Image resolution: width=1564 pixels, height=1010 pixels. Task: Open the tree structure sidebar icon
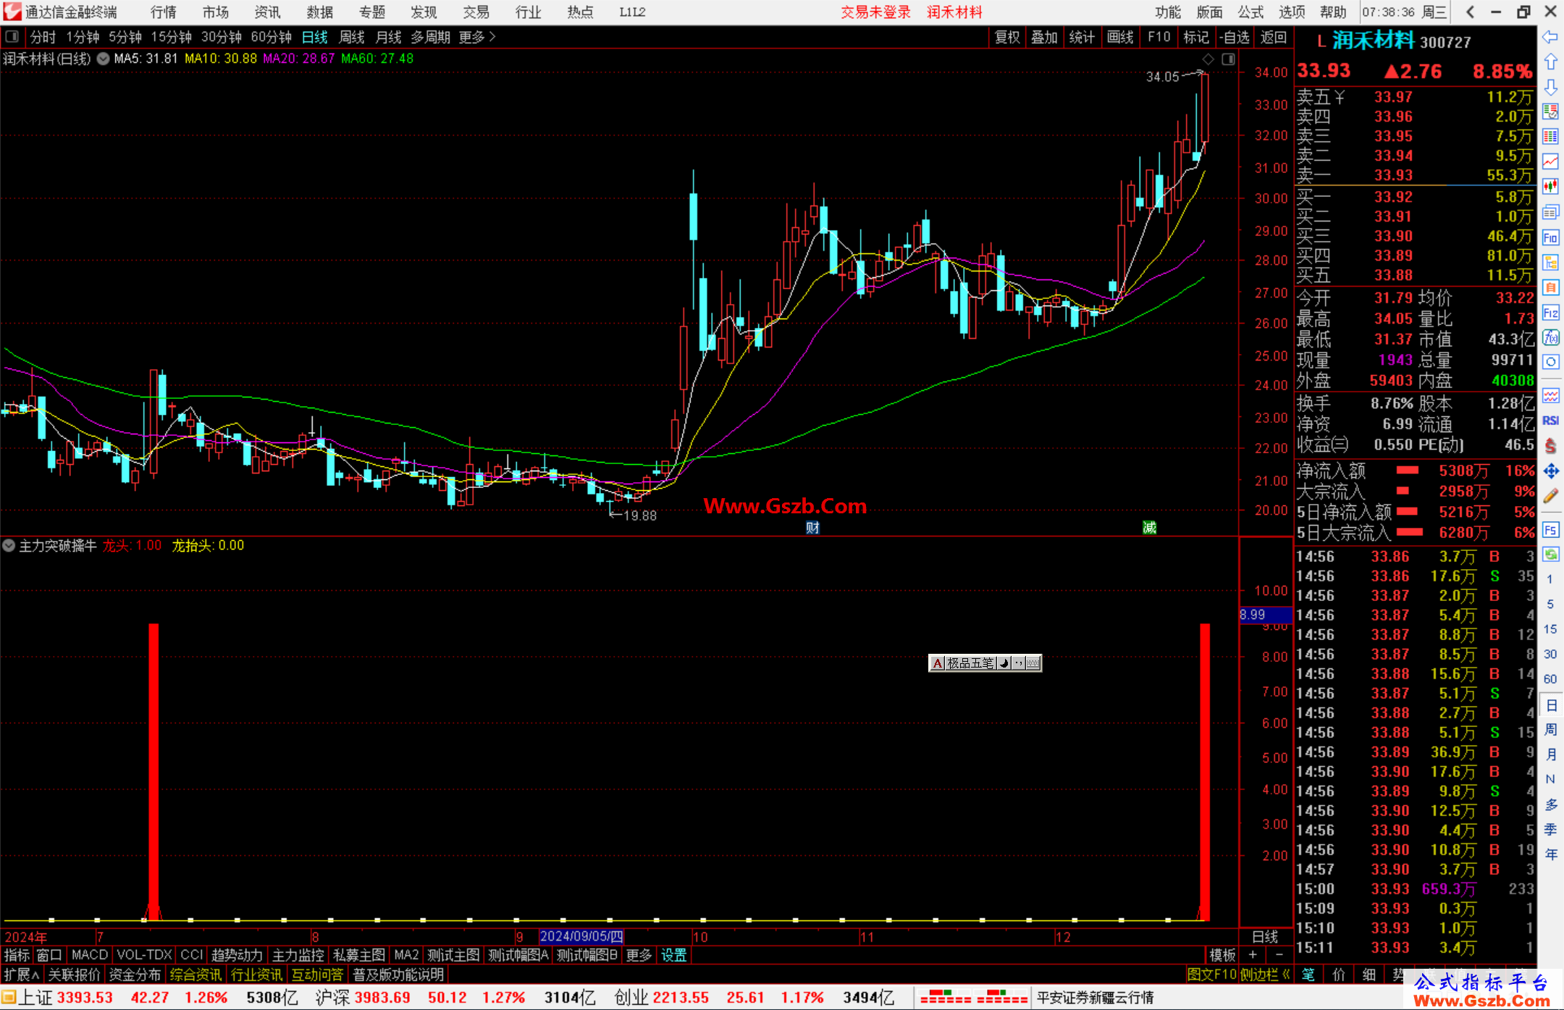click(x=1550, y=262)
